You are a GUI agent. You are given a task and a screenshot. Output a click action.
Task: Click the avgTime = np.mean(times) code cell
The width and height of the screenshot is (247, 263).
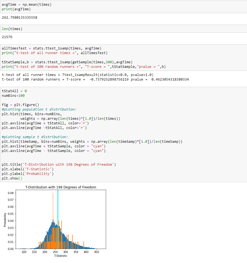coord(27,4)
